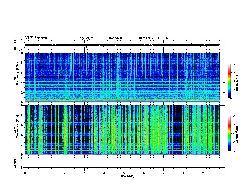
Task: Click the ch.1(V) axis label
Action: coord(15,45)
